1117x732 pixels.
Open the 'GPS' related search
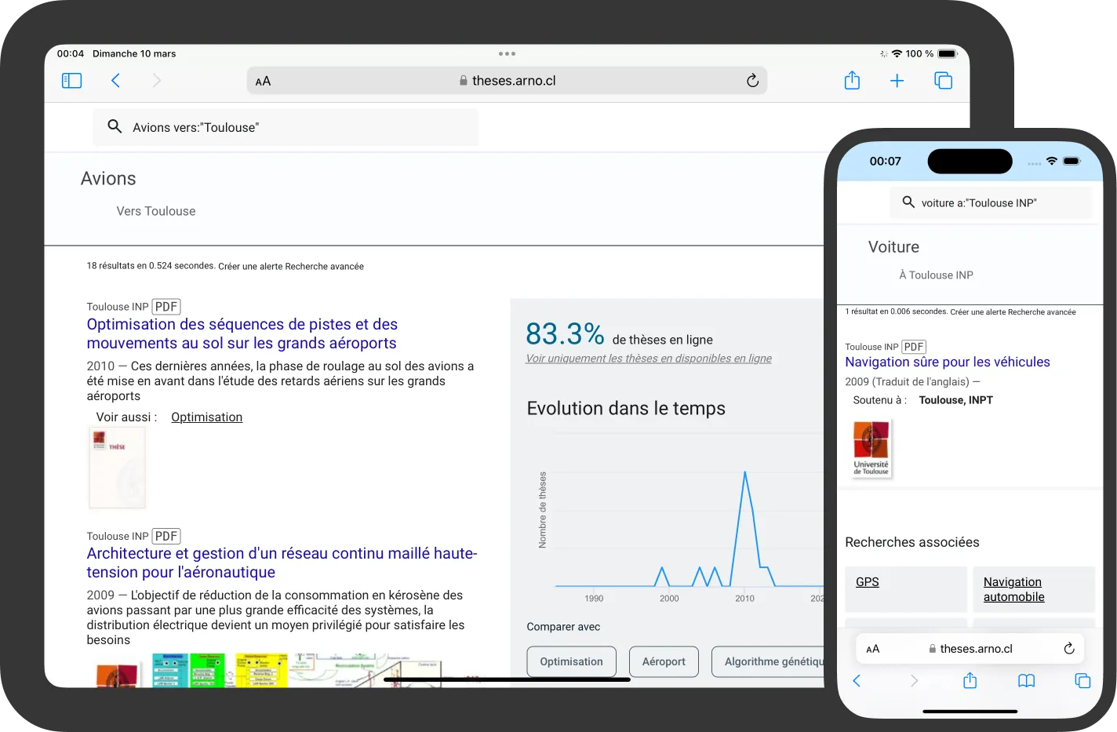(867, 582)
